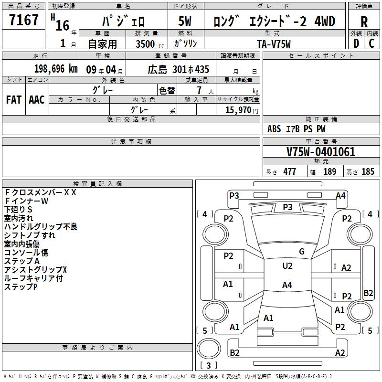382x382 pixels.
Task: Select the inspection date 09年04月
Action: click(105, 70)
